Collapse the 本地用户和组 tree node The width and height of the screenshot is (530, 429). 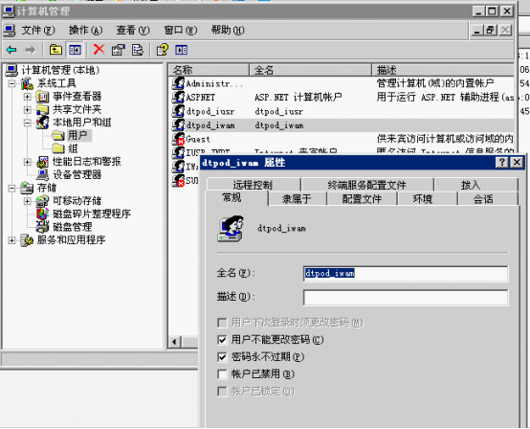point(28,123)
